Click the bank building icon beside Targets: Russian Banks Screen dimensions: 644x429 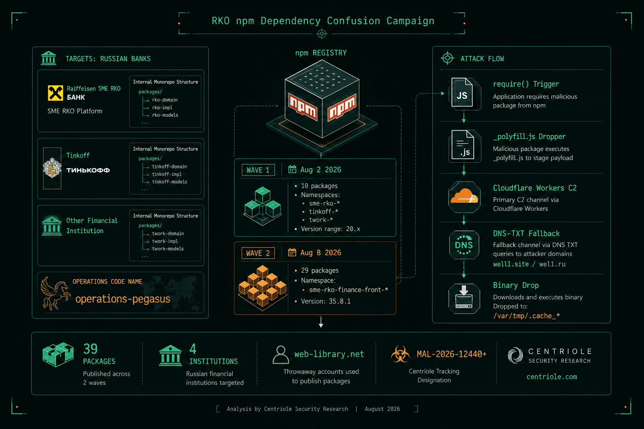[x=49, y=58]
